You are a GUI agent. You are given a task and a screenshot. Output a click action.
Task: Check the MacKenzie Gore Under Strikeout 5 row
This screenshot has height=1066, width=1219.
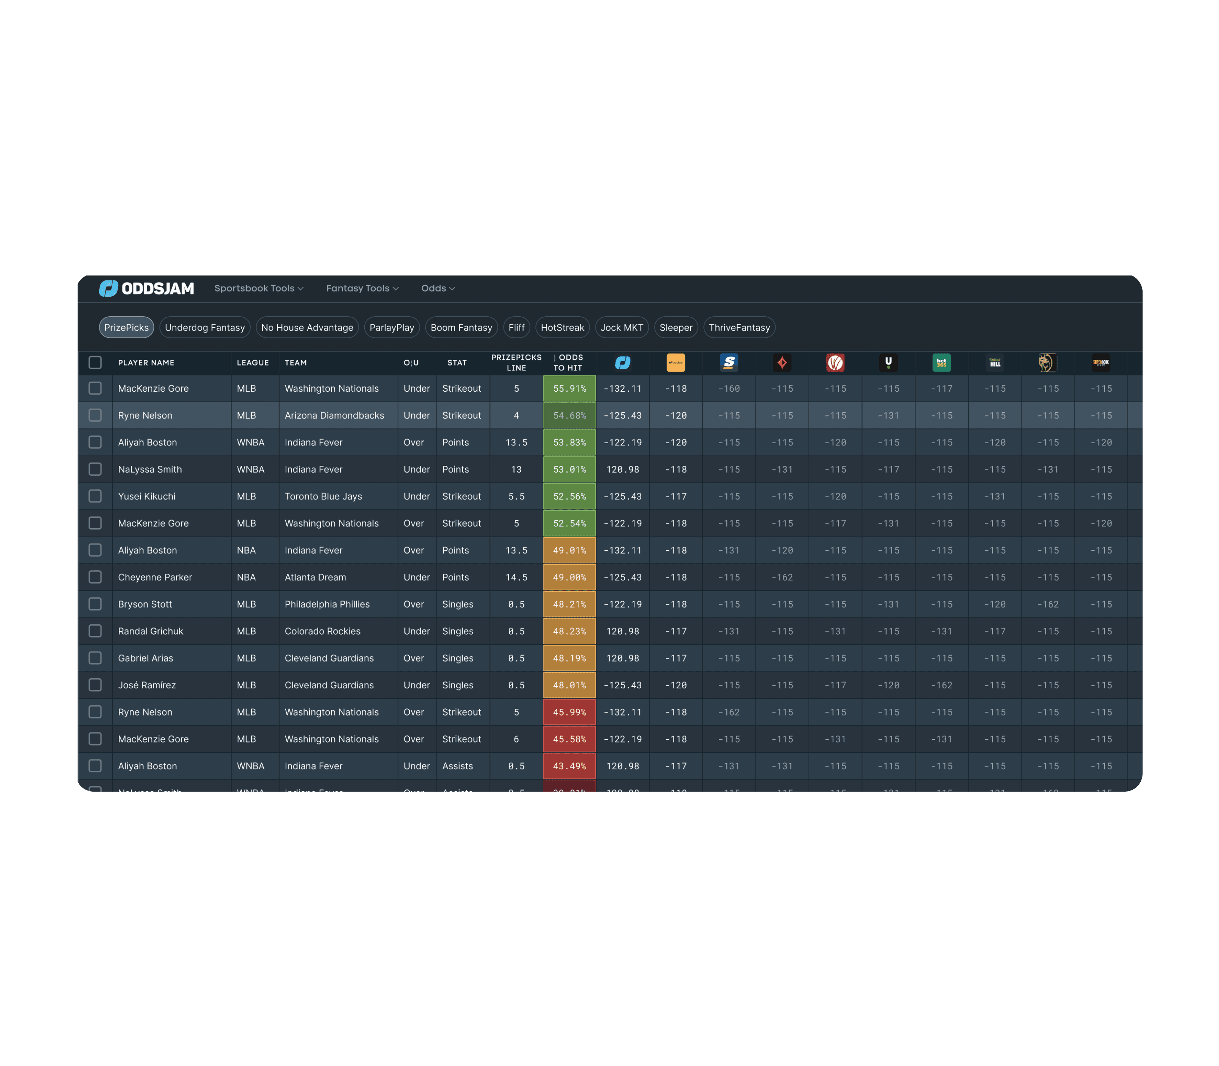tap(95, 389)
